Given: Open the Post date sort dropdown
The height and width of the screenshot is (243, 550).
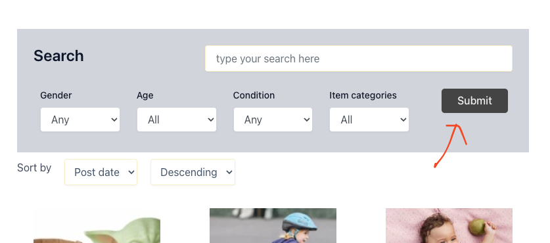Looking at the screenshot, I should point(101,172).
